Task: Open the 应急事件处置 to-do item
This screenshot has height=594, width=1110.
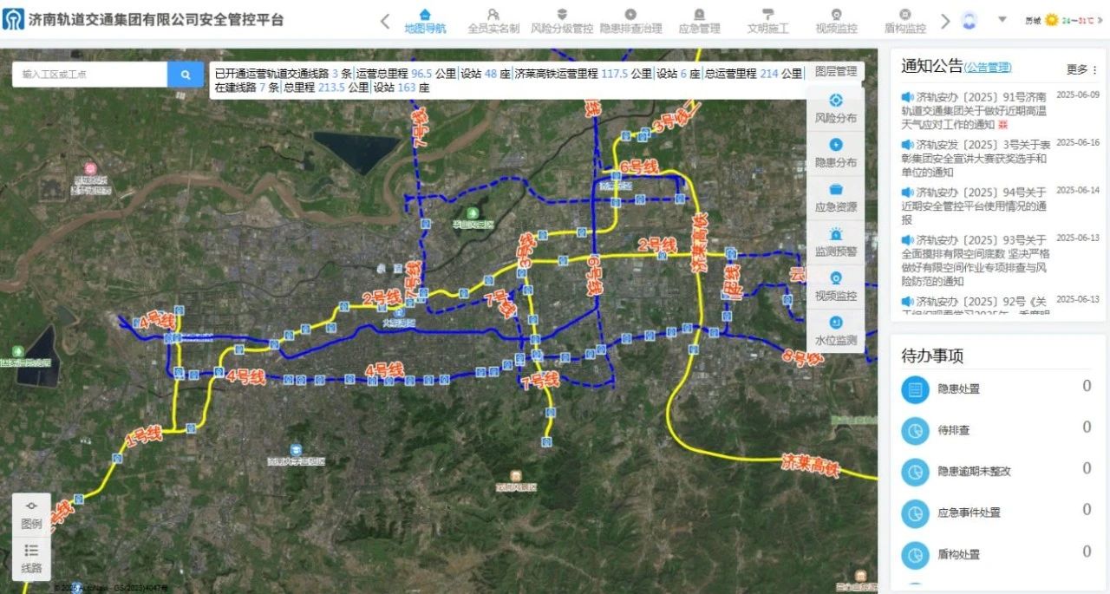Action: coord(969,512)
